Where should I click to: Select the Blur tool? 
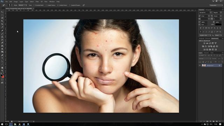2,49
